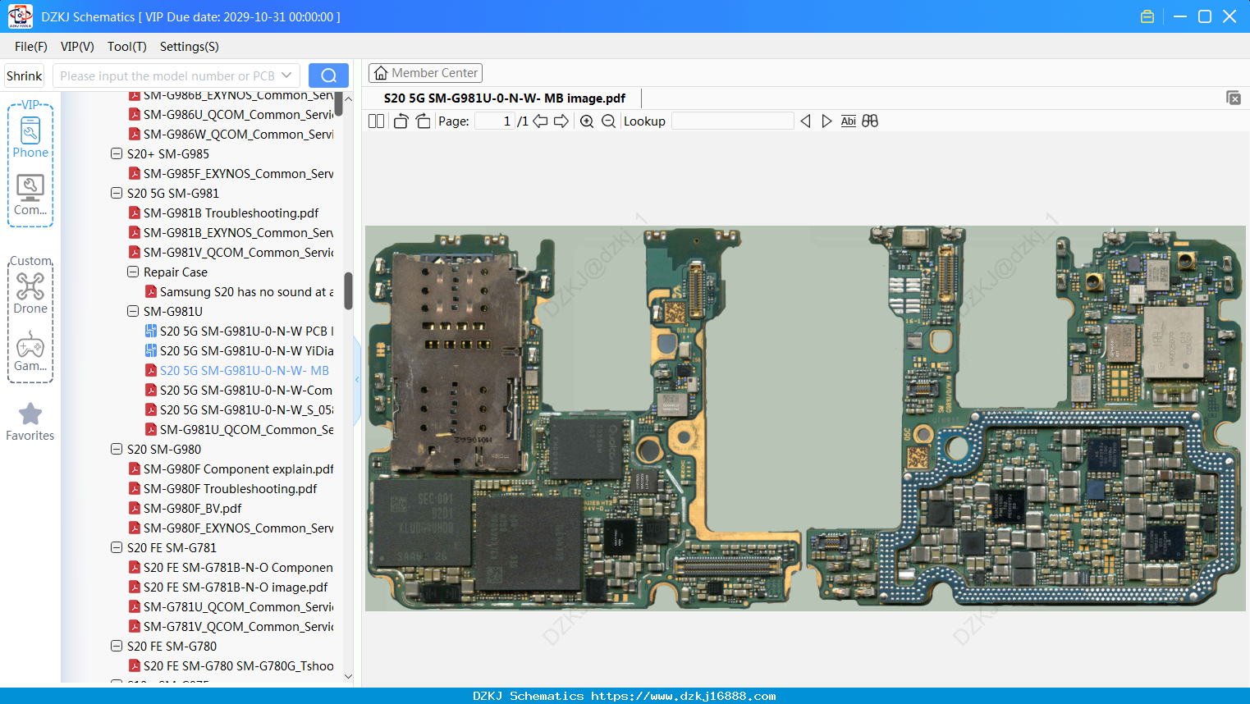
Task: Click the motherboard image in the viewer
Action: pyautogui.click(x=805, y=418)
